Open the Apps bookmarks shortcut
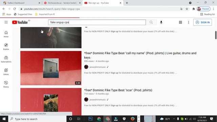Viewport: 217px width, 122px height. [x=7, y=14]
